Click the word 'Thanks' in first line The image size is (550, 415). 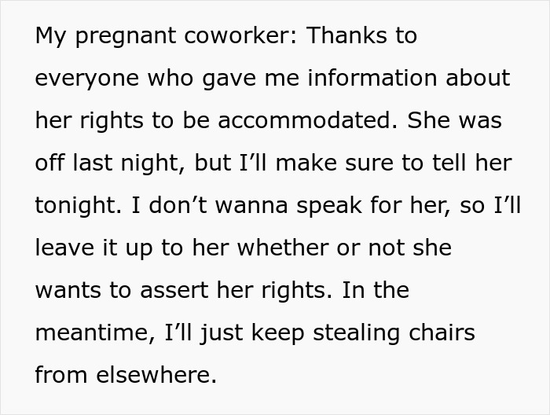346,35
